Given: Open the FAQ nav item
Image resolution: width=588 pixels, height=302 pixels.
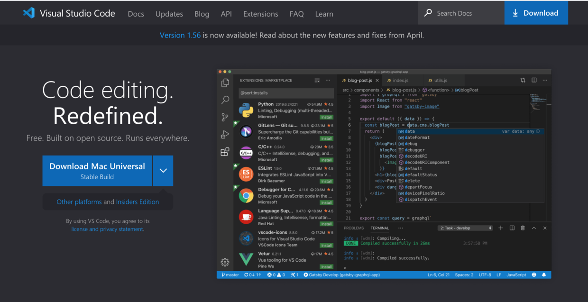Looking at the screenshot, I should 297,14.
